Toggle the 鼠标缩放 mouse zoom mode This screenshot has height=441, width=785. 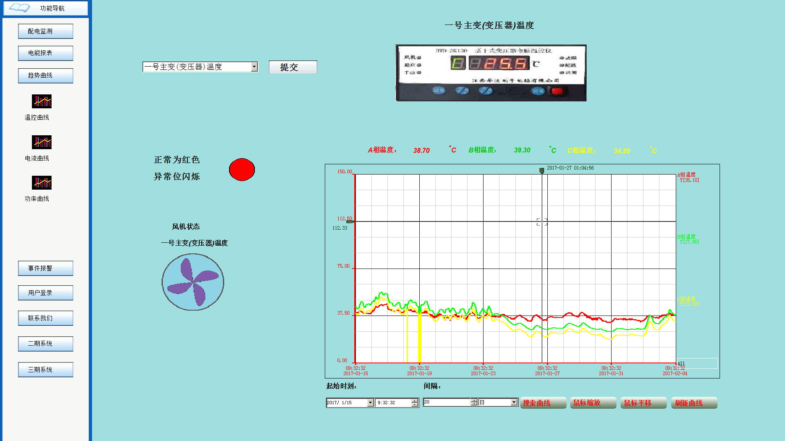point(593,403)
